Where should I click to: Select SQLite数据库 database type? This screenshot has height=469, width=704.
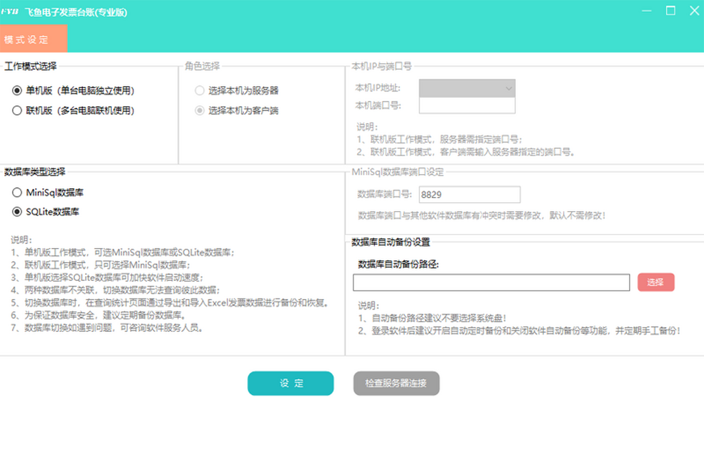pos(17,212)
